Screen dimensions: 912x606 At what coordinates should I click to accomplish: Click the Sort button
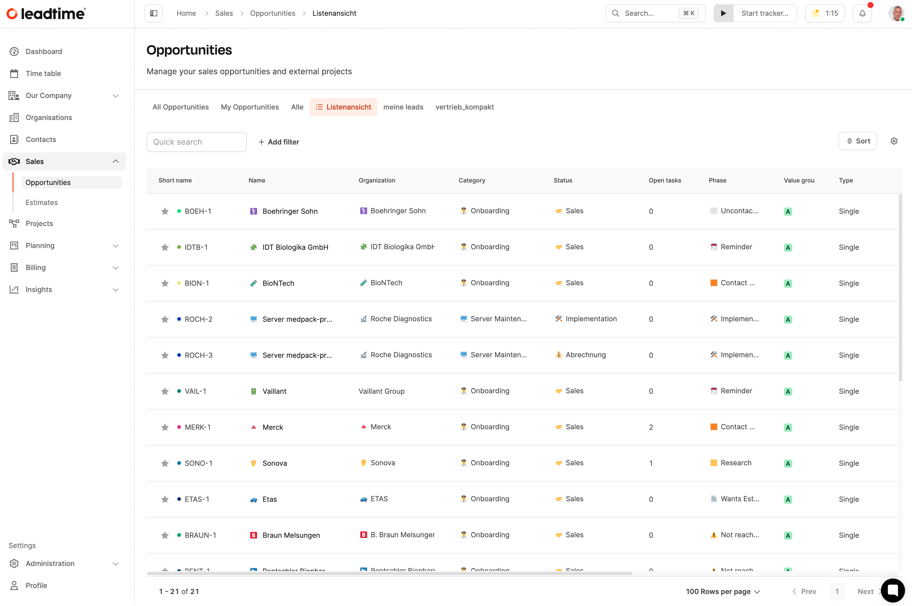tap(857, 141)
